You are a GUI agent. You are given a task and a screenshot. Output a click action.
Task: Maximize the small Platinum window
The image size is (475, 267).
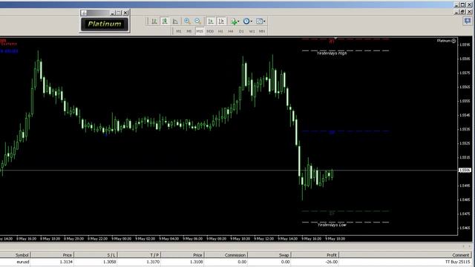(x=119, y=13)
